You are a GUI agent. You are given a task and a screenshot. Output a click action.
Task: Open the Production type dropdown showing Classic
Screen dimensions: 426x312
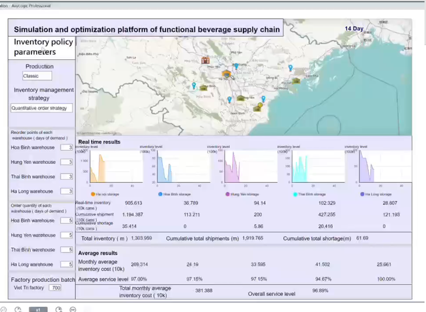pos(37,76)
